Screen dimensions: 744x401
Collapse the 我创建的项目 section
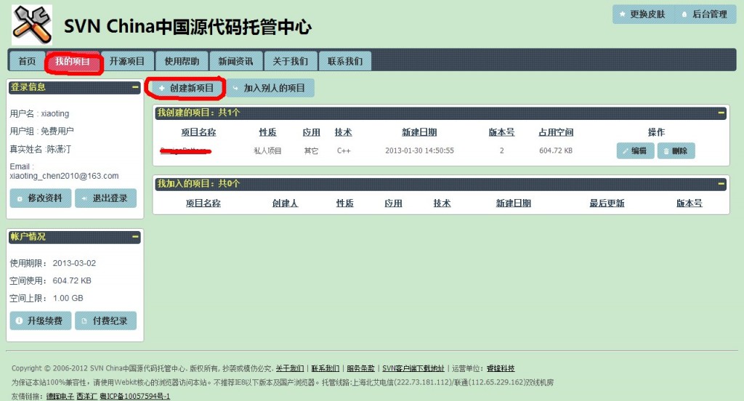721,113
